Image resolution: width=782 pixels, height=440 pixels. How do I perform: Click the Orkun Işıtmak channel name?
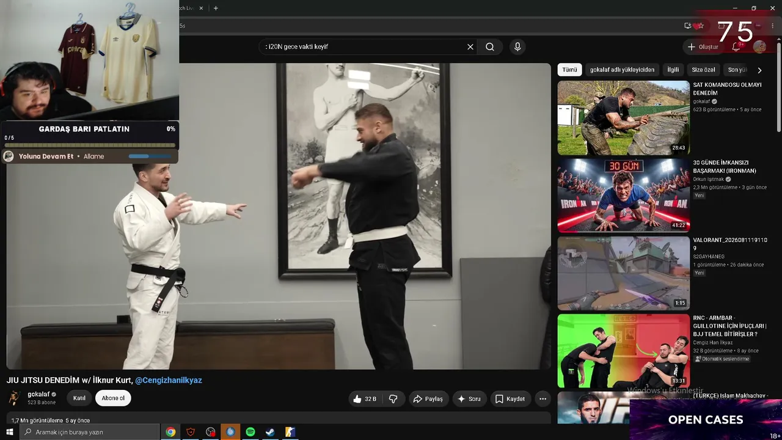pyautogui.click(x=708, y=180)
